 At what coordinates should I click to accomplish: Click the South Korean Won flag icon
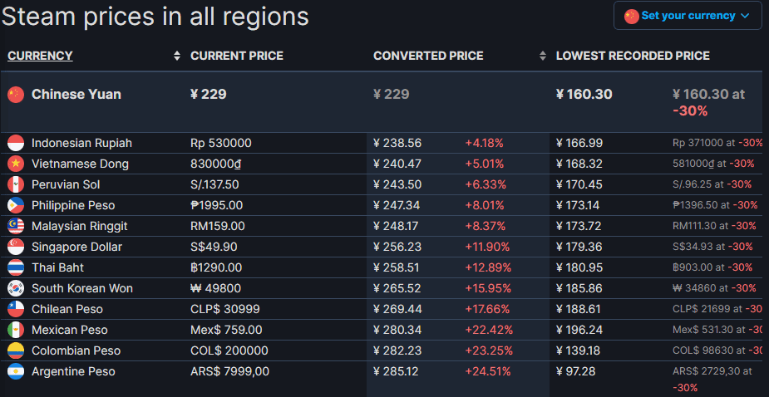point(16,288)
